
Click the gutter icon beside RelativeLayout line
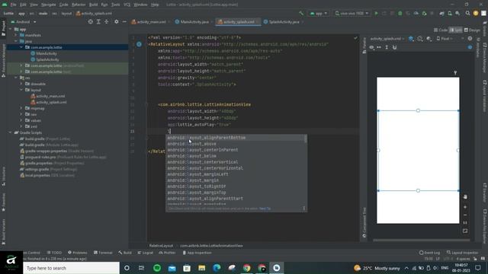(x=139, y=44)
